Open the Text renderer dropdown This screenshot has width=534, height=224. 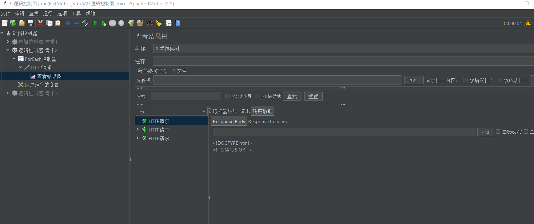[172, 112]
